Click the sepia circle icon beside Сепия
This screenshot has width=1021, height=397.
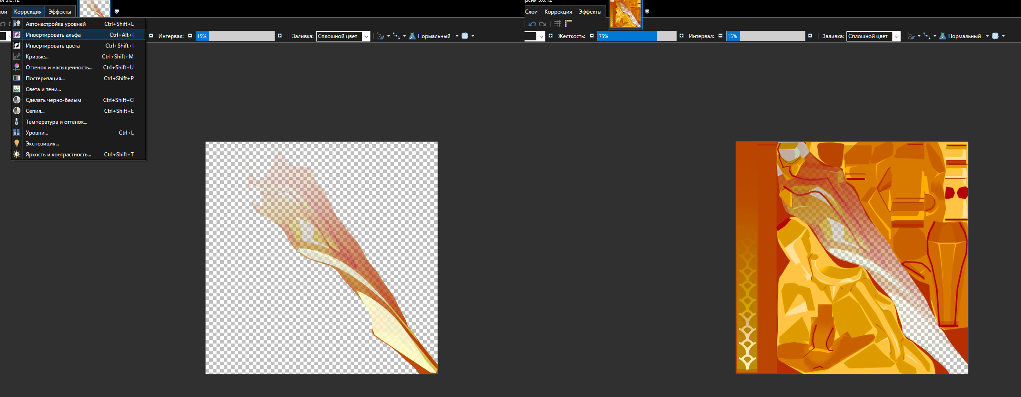(x=17, y=111)
